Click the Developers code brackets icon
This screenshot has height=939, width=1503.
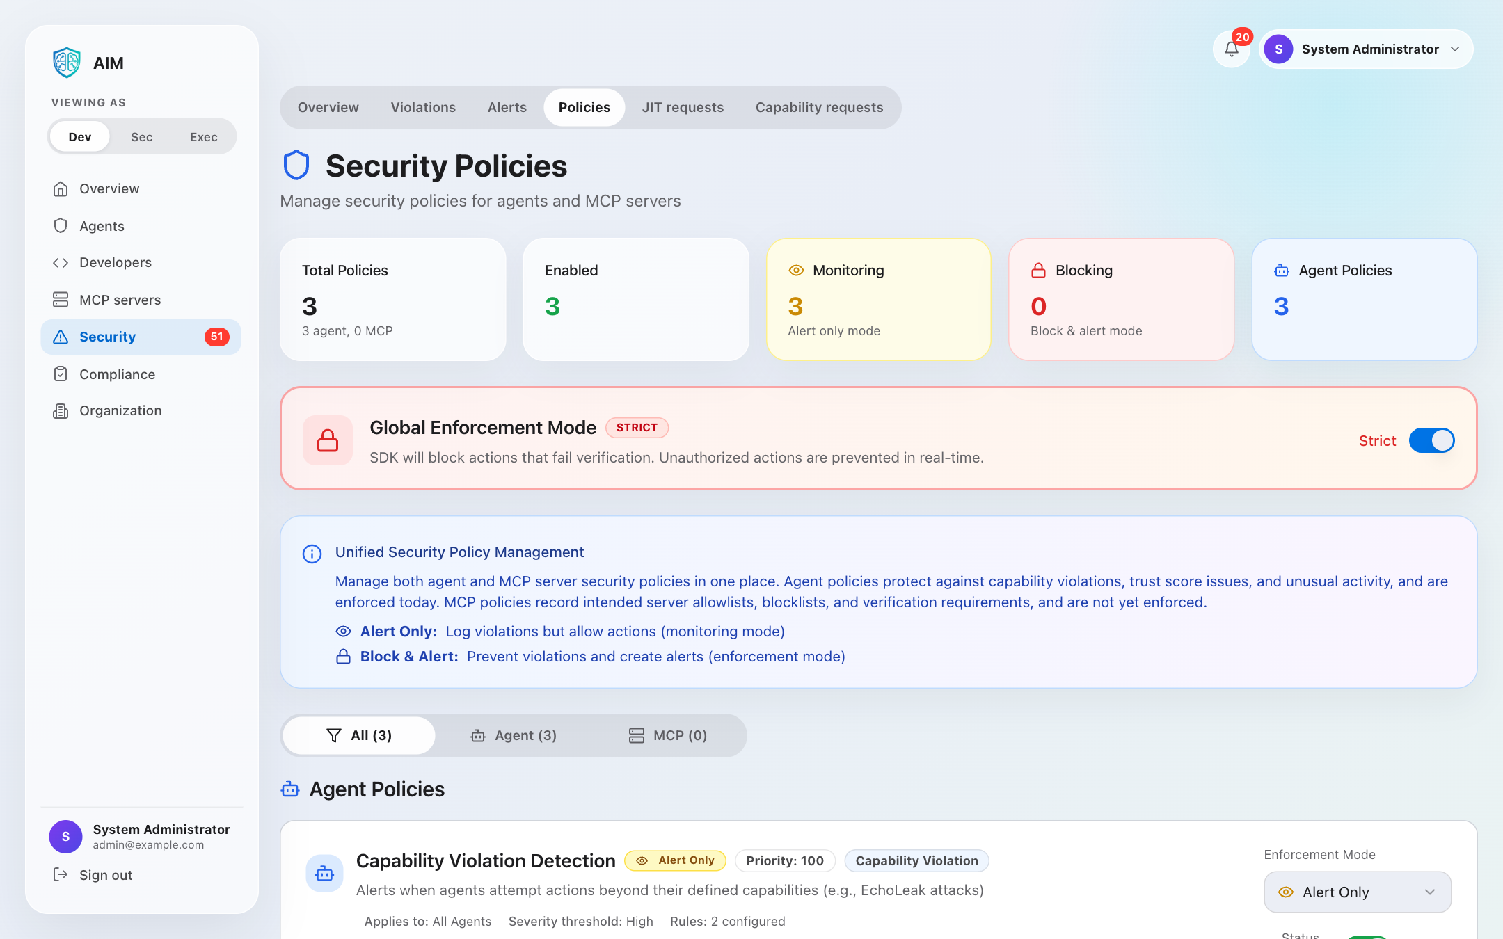click(61, 262)
